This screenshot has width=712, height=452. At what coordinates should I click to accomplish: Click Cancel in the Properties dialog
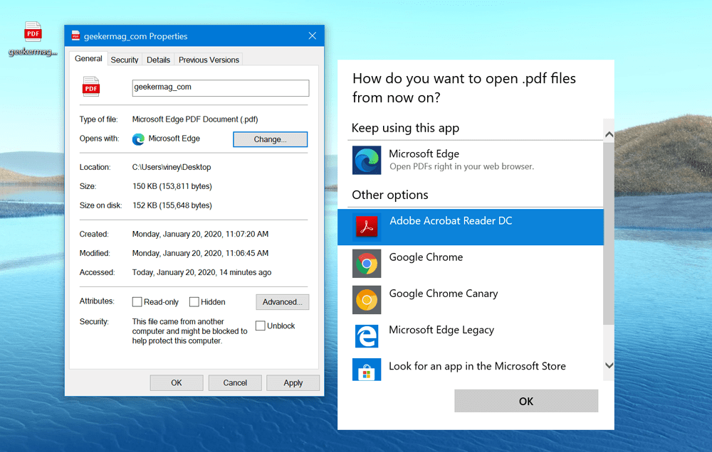pyautogui.click(x=235, y=382)
